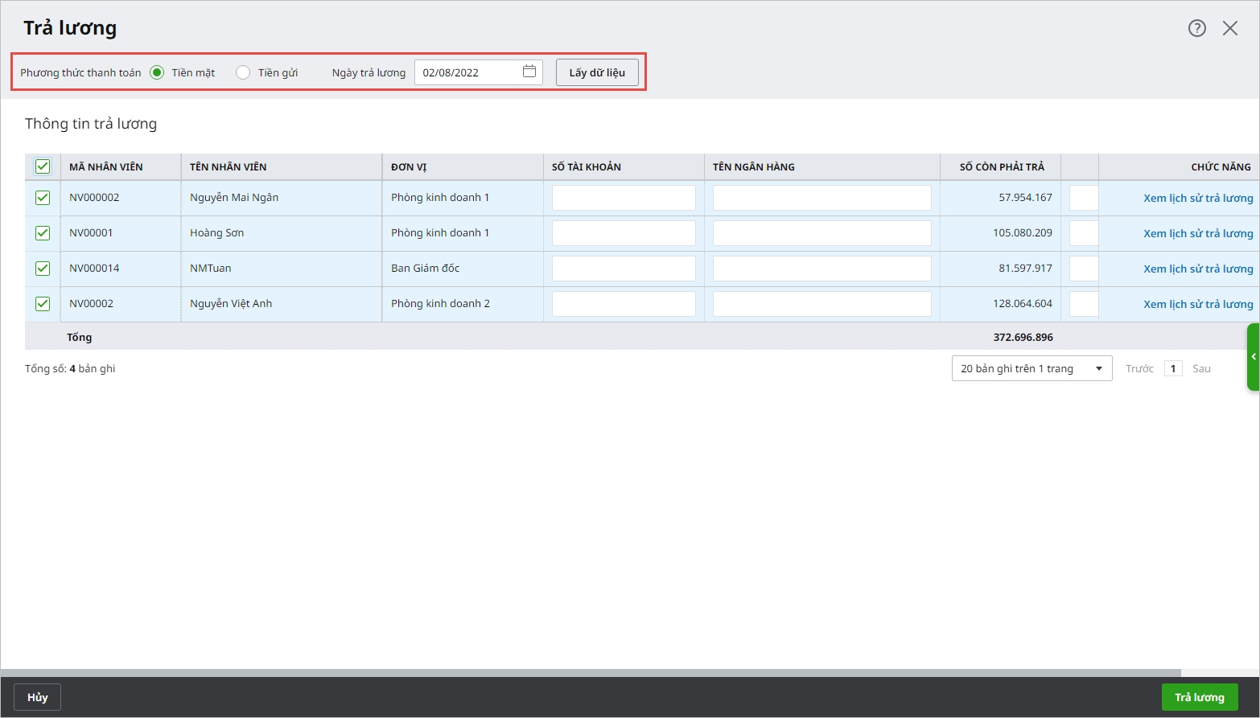Click Số tài khoản field for Hoàng Sơn
This screenshot has height=718, width=1260.
624,233
